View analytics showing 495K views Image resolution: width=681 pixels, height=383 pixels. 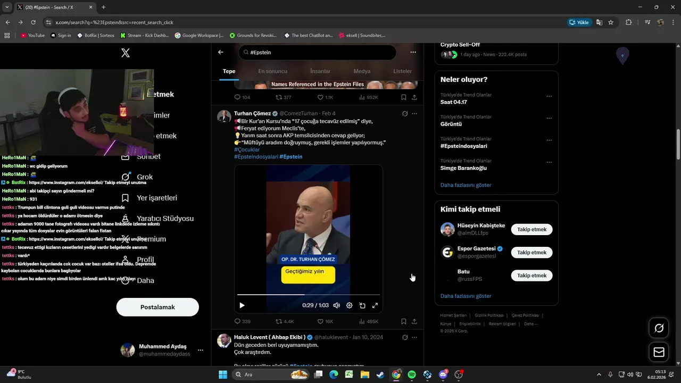(x=369, y=321)
